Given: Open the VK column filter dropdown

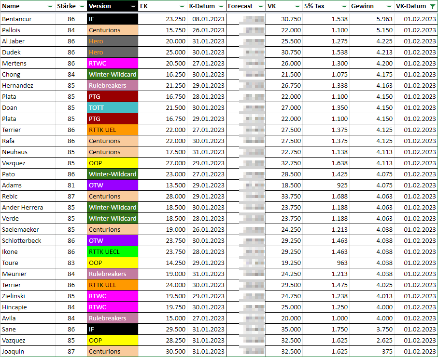Looking at the screenshot, I should point(297,6).
